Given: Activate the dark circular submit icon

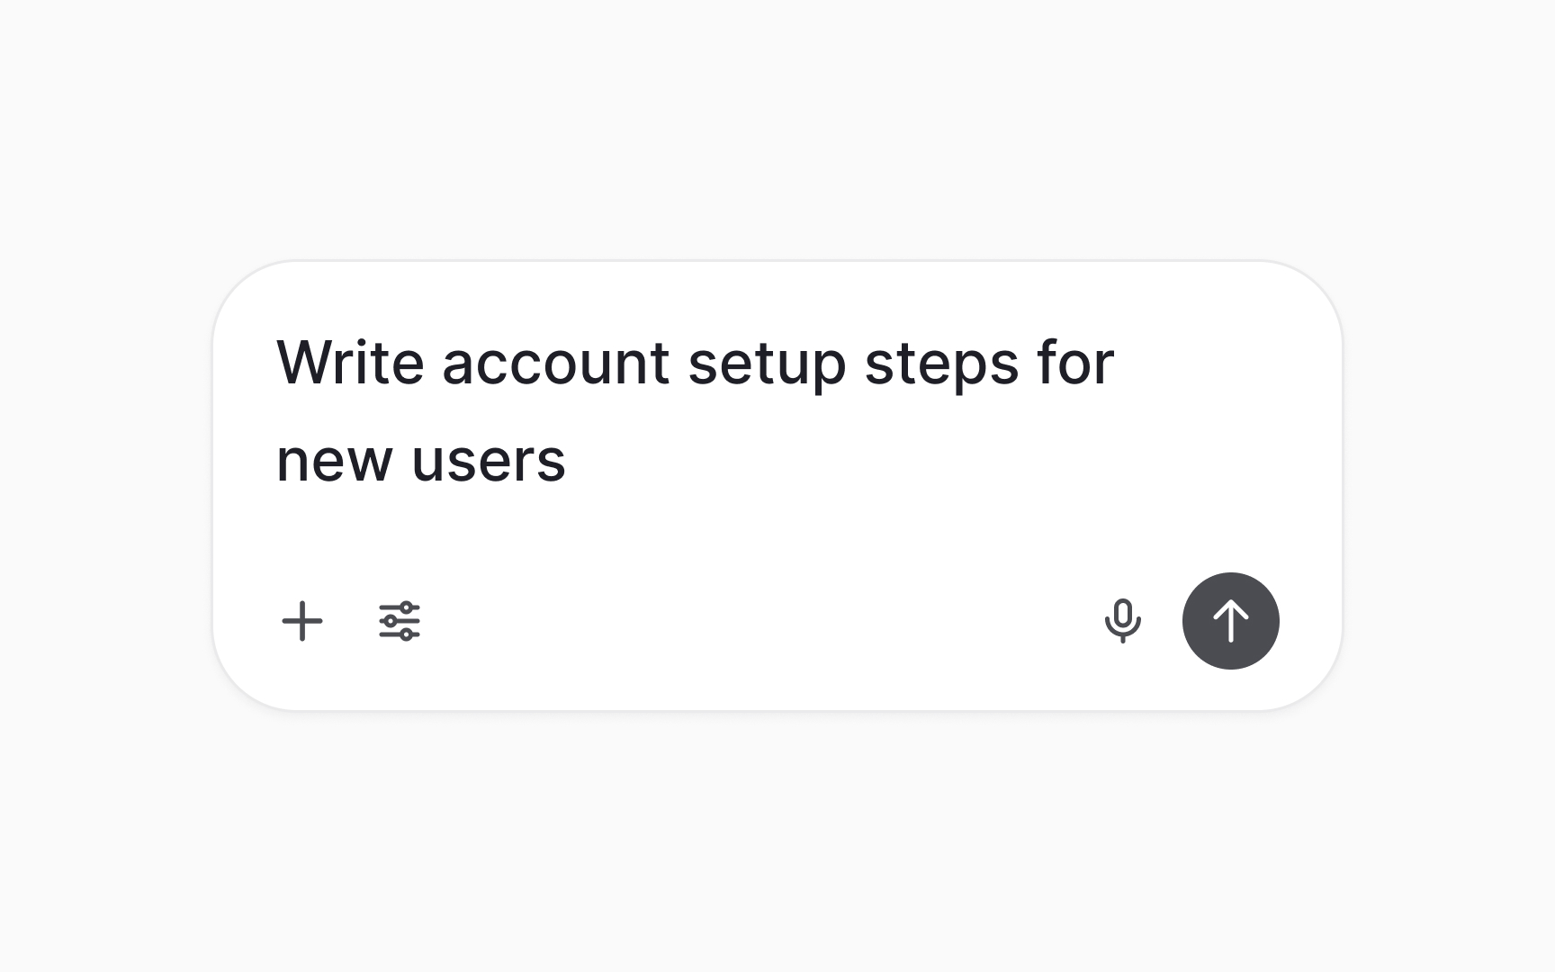Looking at the screenshot, I should (1229, 620).
